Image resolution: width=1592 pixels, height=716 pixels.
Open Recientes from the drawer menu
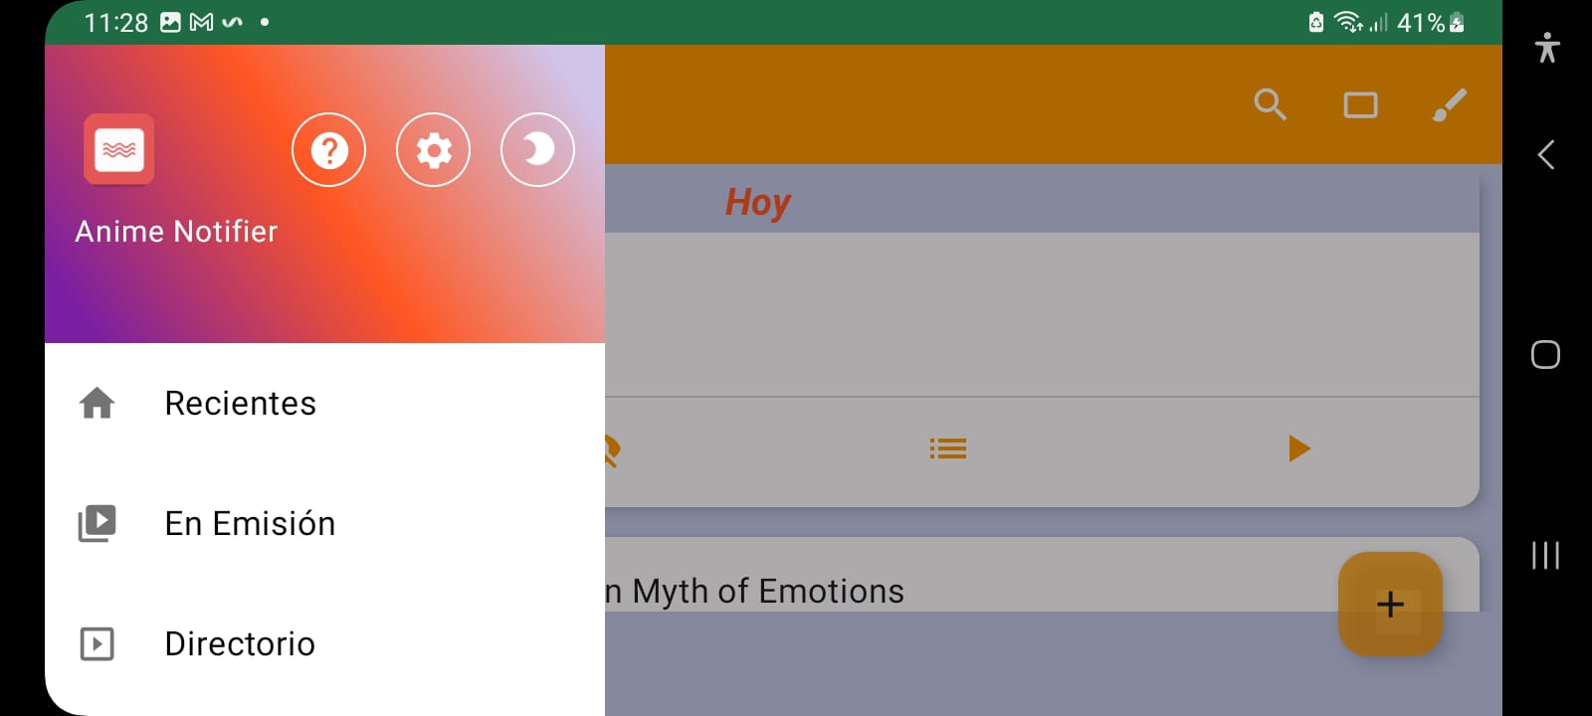tap(324, 403)
